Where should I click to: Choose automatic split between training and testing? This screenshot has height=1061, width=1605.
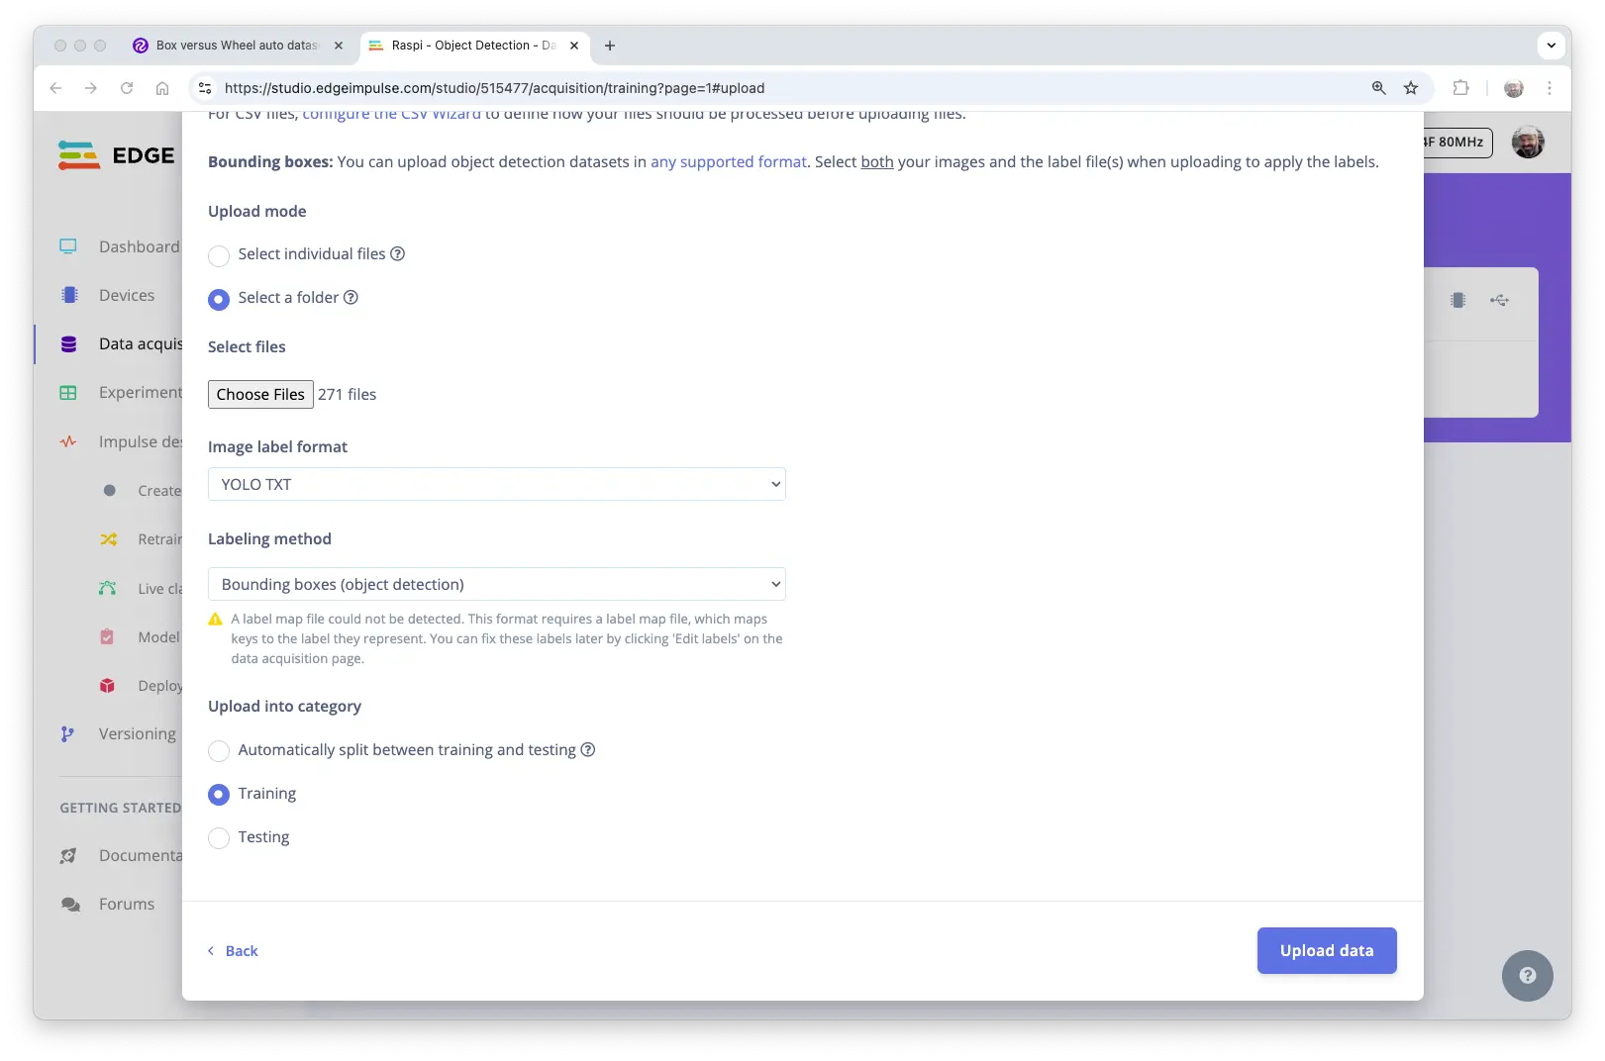219,751
